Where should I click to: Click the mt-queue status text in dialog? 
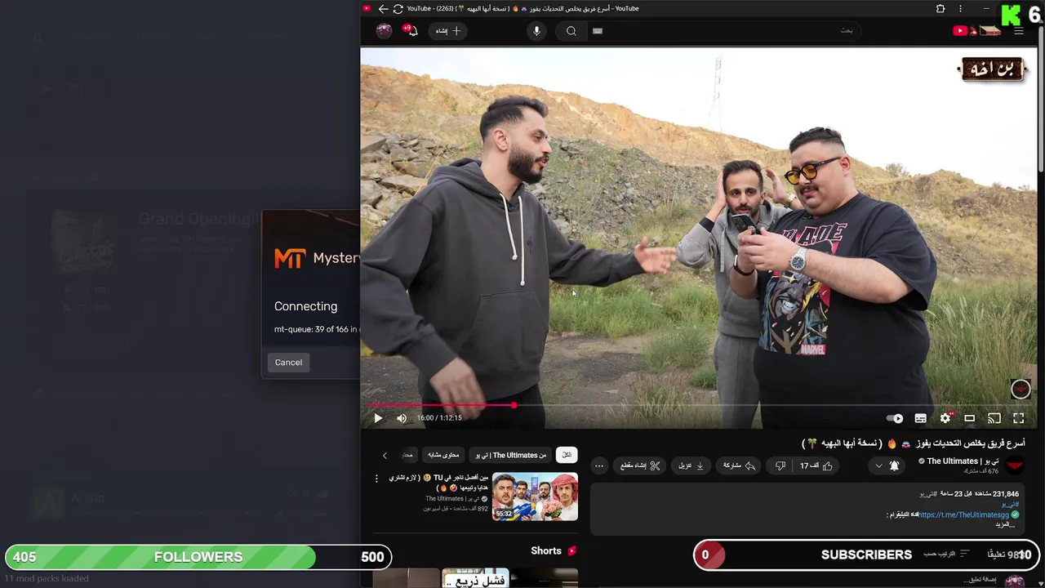pos(317,330)
